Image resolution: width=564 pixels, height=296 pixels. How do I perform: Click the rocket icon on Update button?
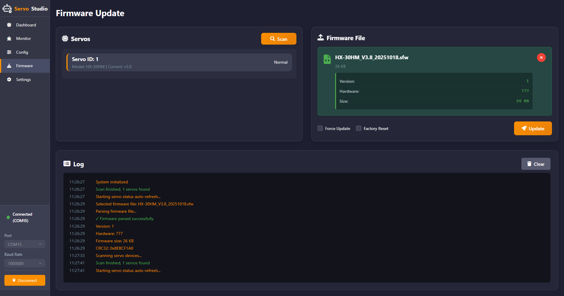[x=524, y=128]
